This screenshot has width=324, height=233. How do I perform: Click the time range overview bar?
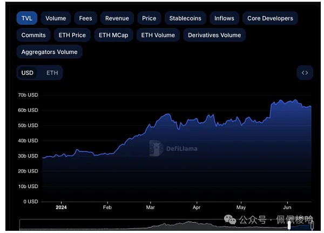pyautogui.click(x=166, y=225)
